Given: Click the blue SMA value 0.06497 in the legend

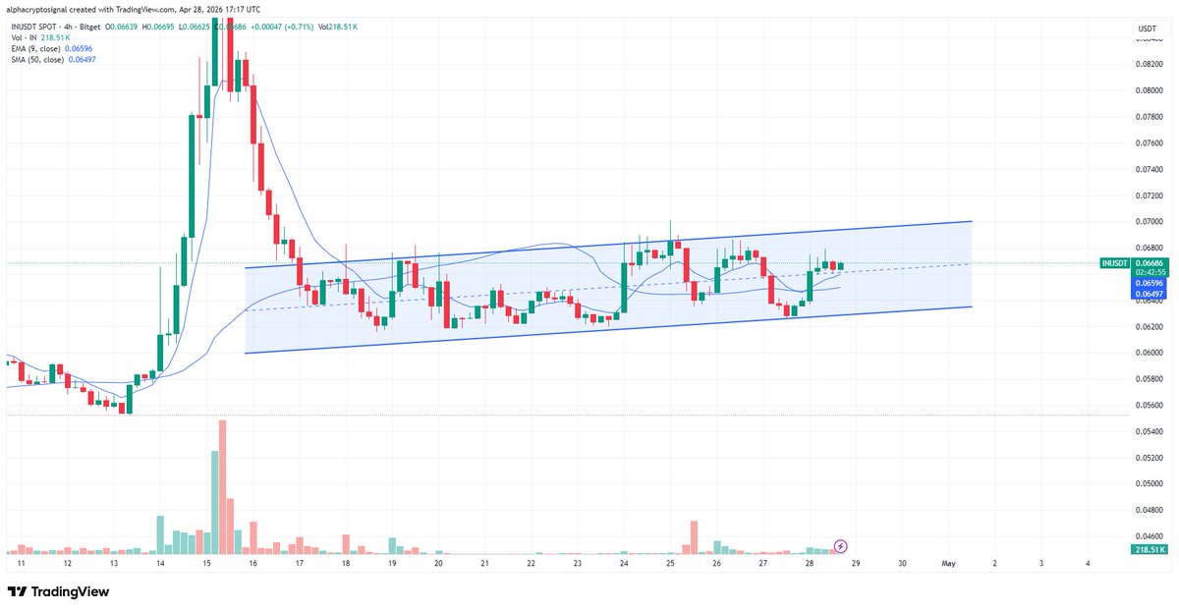Looking at the screenshot, I should [84, 59].
